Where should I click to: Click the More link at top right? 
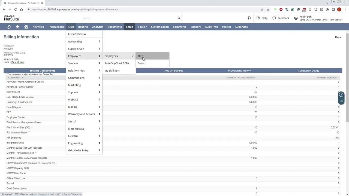click(338, 37)
